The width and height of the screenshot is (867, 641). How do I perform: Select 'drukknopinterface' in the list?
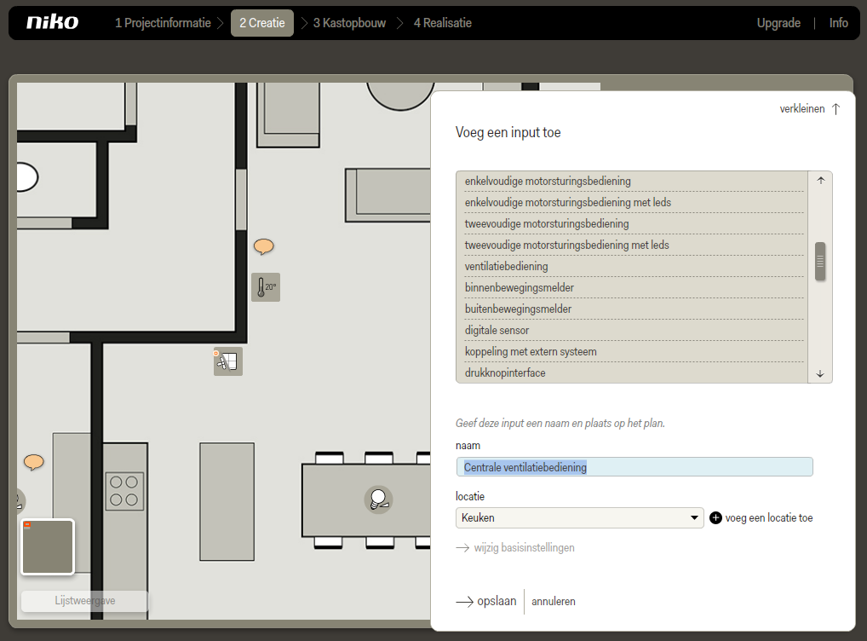[x=634, y=372]
